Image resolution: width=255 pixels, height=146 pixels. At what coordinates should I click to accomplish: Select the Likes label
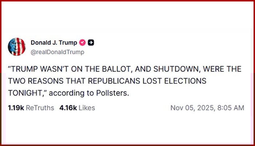pos(86,108)
